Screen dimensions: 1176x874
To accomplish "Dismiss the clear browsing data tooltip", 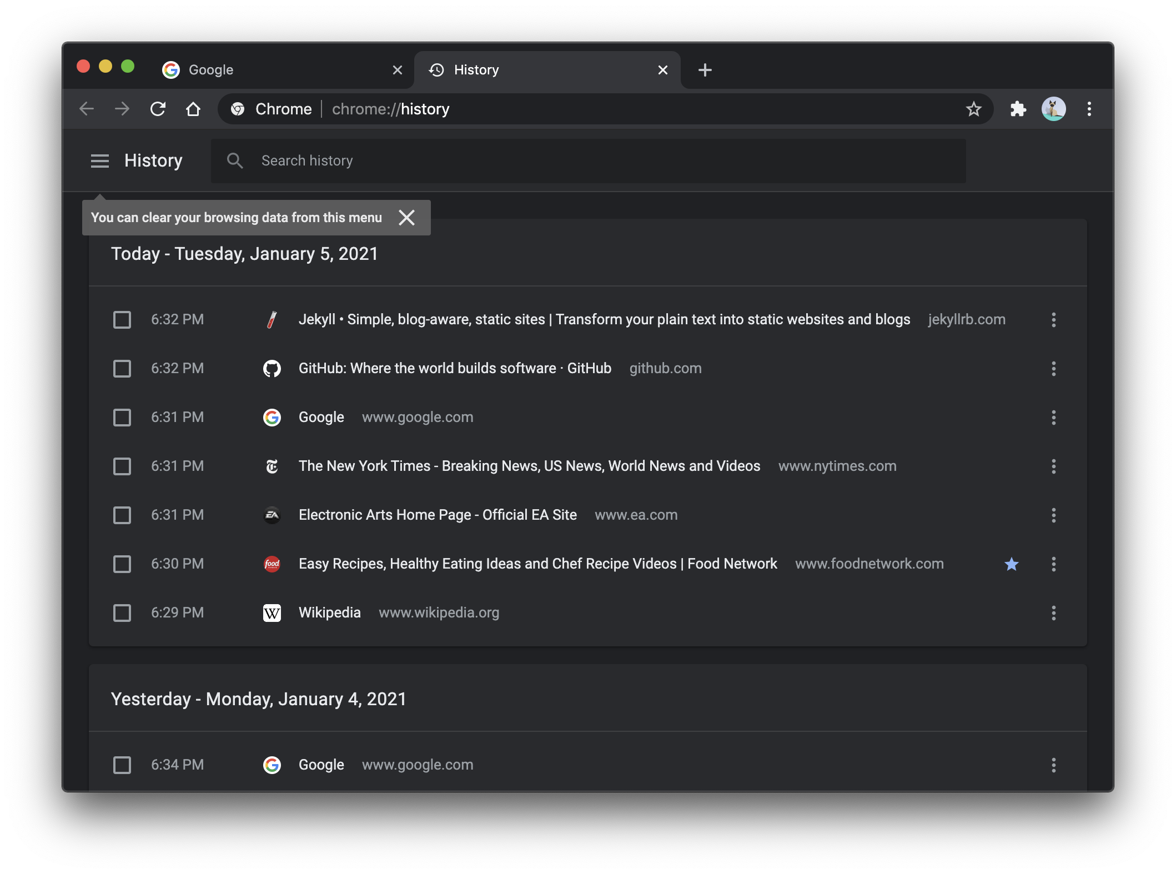I will [x=407, y=218].
